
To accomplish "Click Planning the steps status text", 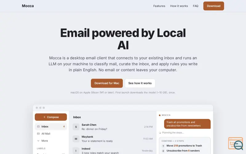I will pos(173,133).
